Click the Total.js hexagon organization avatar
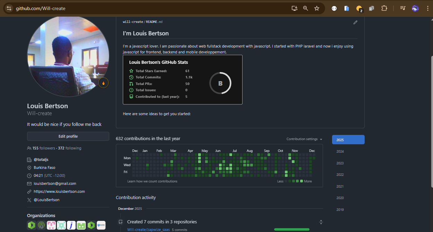The width and height of the screenshot is (433, 232). (x=31, y=225)
